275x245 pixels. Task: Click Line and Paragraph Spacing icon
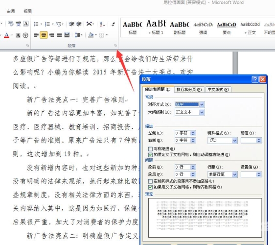77,35
